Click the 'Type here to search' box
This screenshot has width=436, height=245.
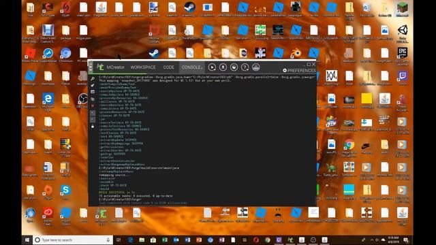(x=73, y=240)
